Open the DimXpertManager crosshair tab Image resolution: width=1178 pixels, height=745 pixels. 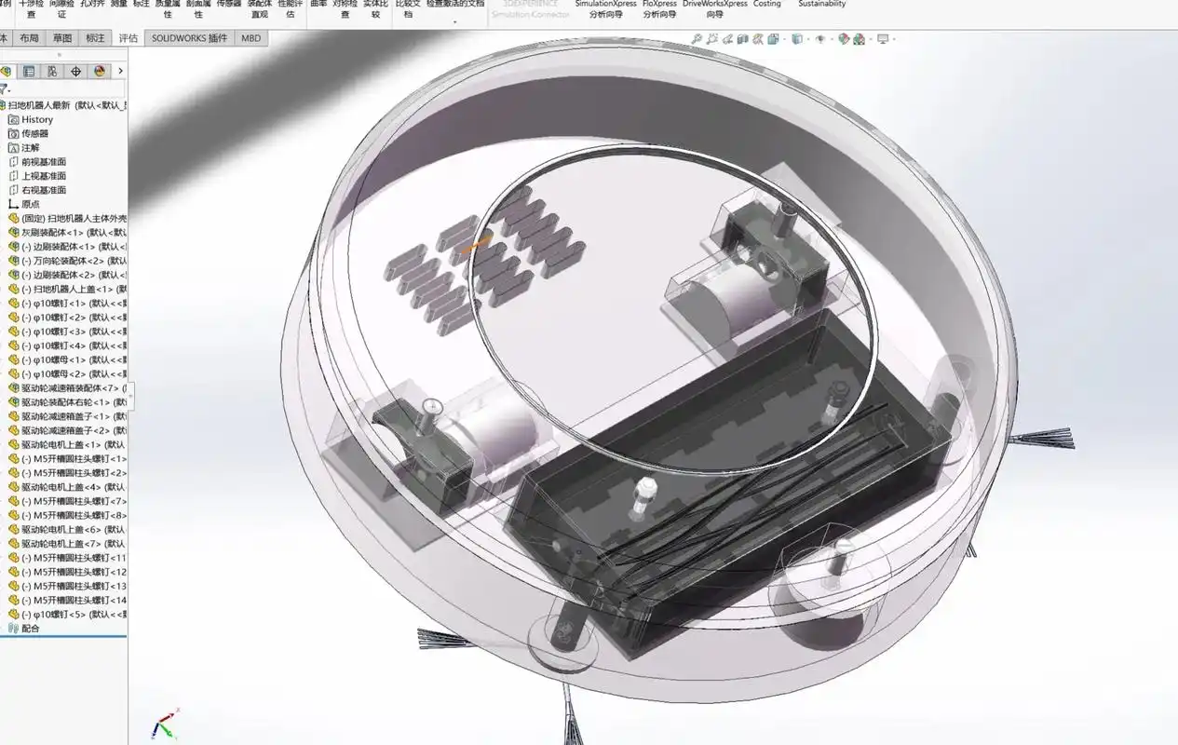click(76, 71)
